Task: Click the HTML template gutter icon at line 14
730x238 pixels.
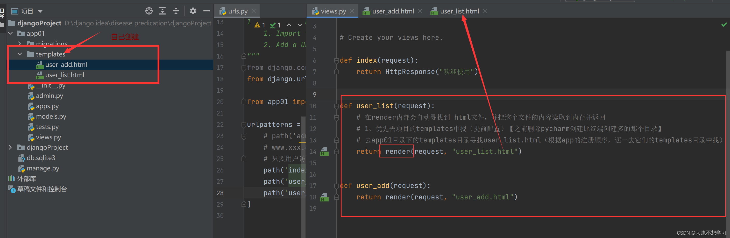Action: pyautogui.click(x=324, y=152)
